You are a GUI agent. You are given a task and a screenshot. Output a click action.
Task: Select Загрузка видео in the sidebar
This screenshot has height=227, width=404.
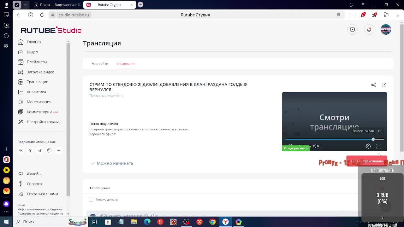tap(40, 72)
